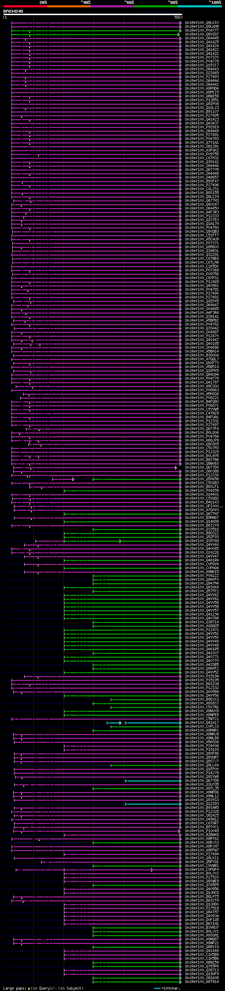Click the purple ~60% legend segment
The width and height of the screenshot is (225, 991).
(x=113, y=6)
